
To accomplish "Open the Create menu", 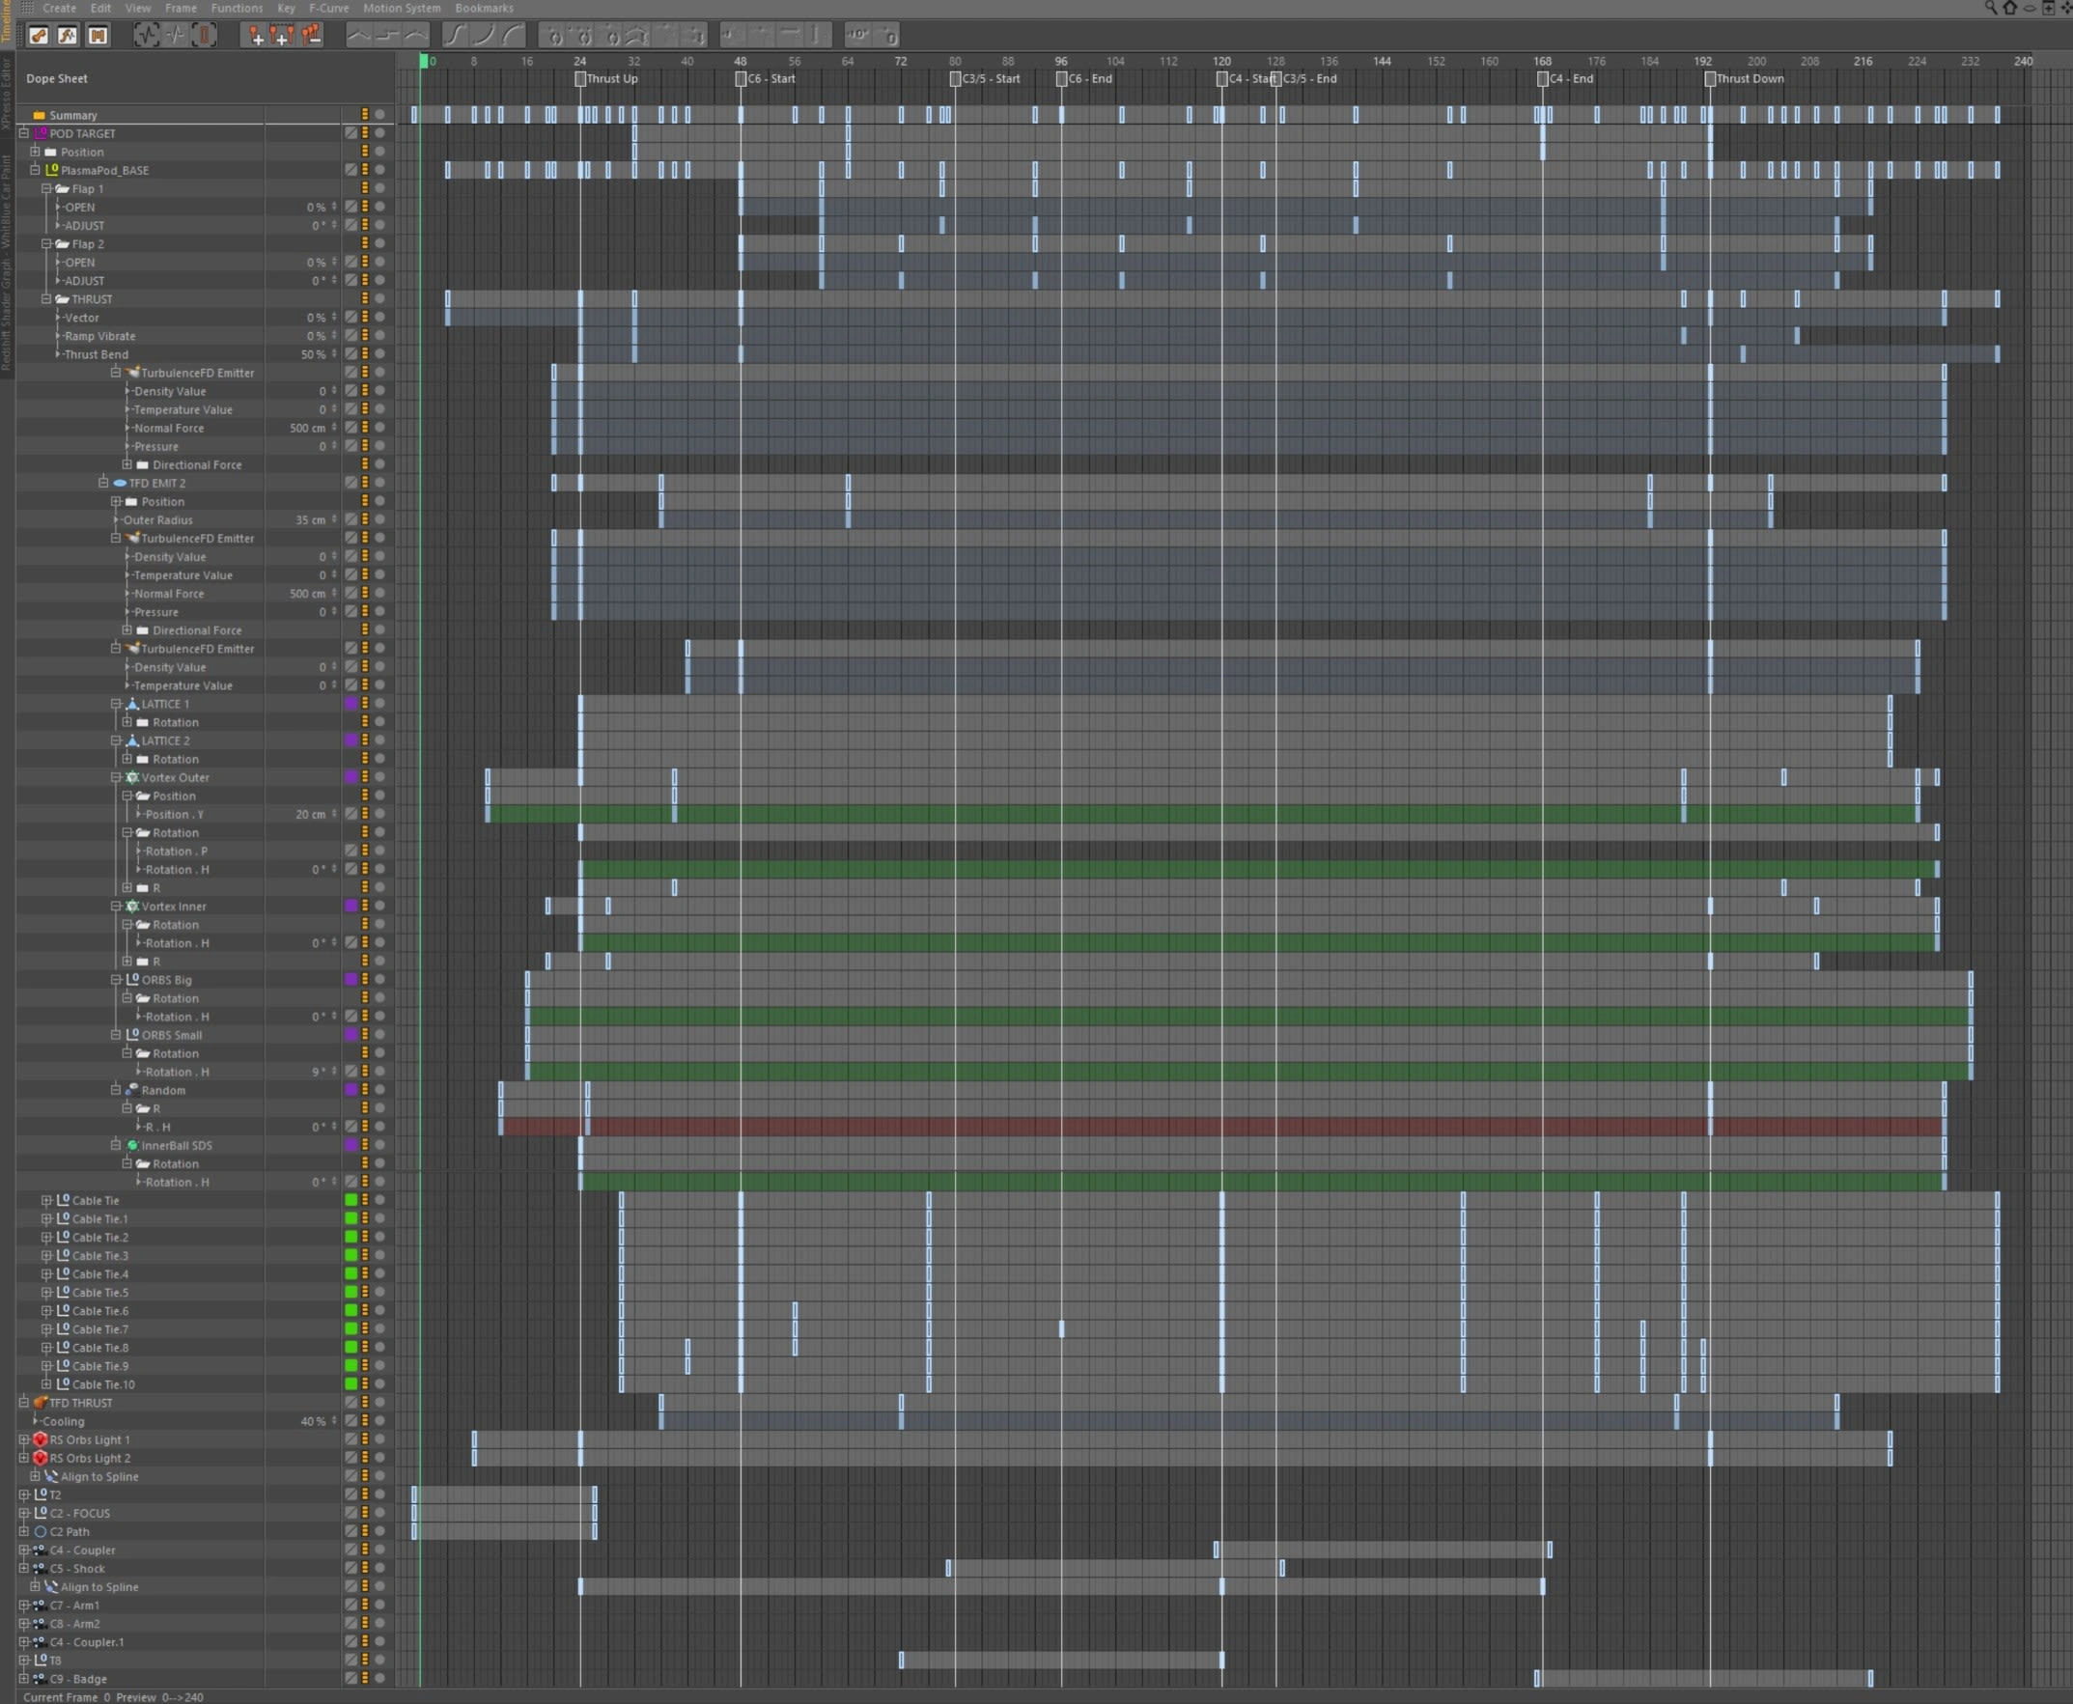I will click(x=59, y=8).
